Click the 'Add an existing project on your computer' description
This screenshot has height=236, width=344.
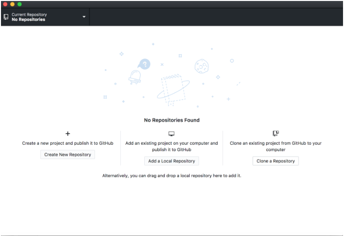[x=172, y=146]
